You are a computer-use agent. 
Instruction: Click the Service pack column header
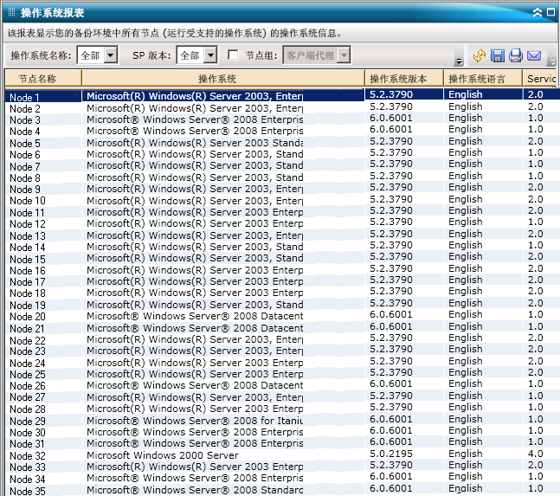pyautogui.click(x=541, y=79)
